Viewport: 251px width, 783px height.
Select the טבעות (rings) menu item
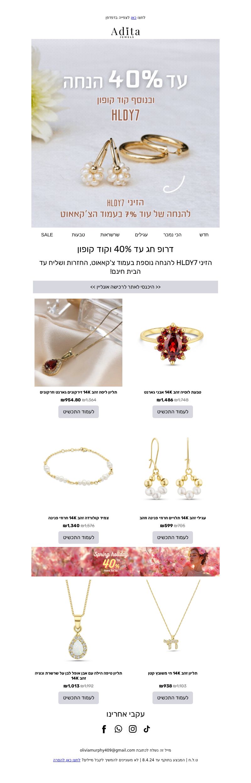point(78,235)
